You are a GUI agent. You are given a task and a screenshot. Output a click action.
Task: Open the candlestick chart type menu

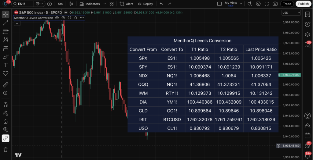pos(71,4)
